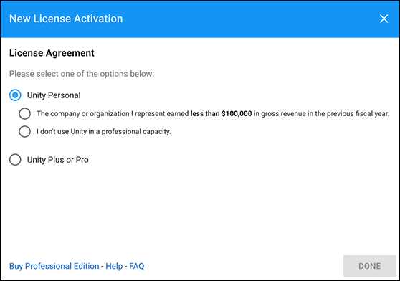Select the Unity Plus or Pro option
Image resolution: width=400 pixels, height=281 pixels.
(x=15, y=160)
